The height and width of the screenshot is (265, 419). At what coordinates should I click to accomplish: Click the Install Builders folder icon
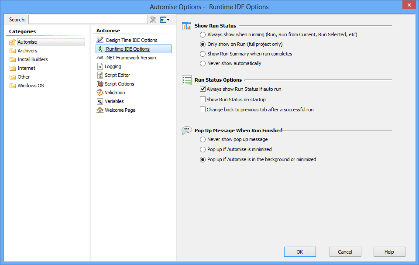click(x=13, y=59)
